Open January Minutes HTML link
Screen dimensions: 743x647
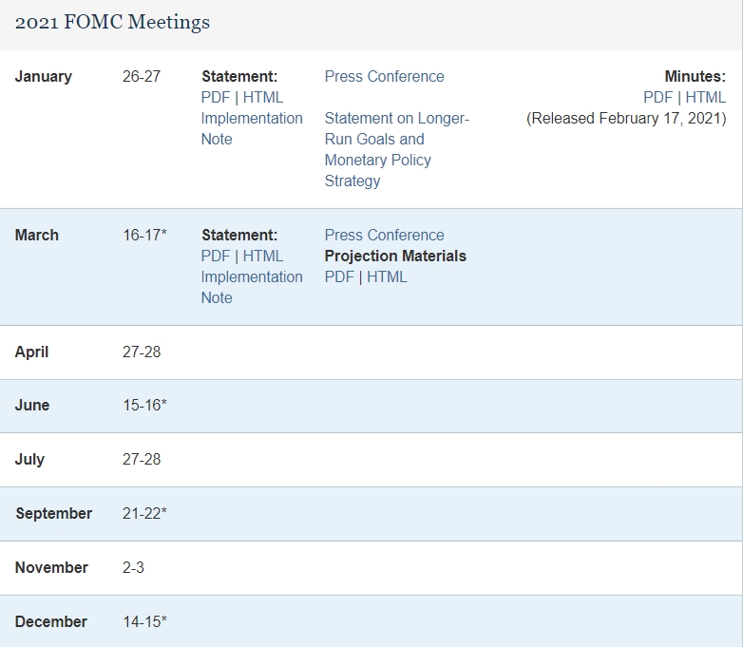[706, 97]
